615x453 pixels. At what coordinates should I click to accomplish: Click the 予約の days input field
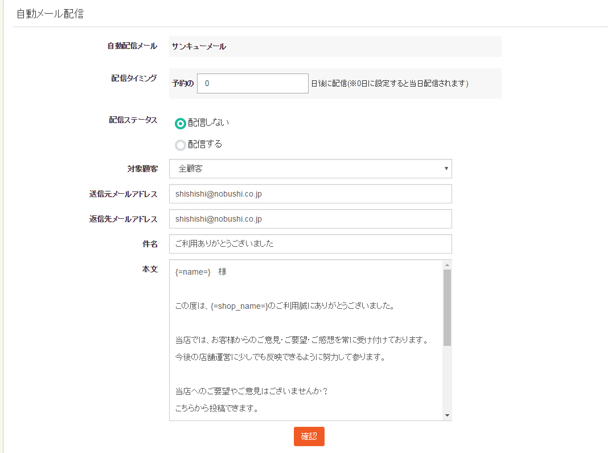point(253,83)
